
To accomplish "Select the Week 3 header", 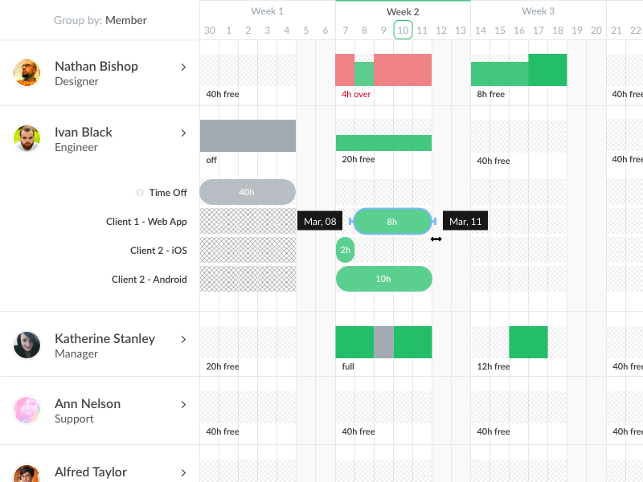I will pyautogui.click(x=538, y=11).
